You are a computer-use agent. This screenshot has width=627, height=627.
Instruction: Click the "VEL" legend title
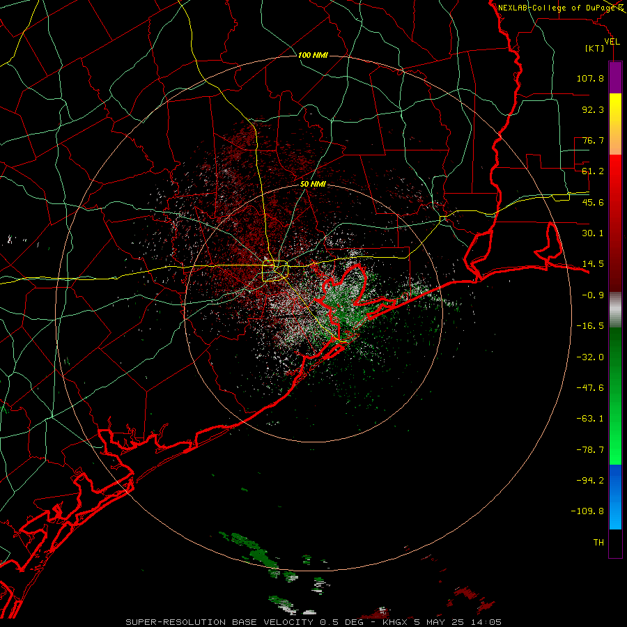tap(612, 42)
